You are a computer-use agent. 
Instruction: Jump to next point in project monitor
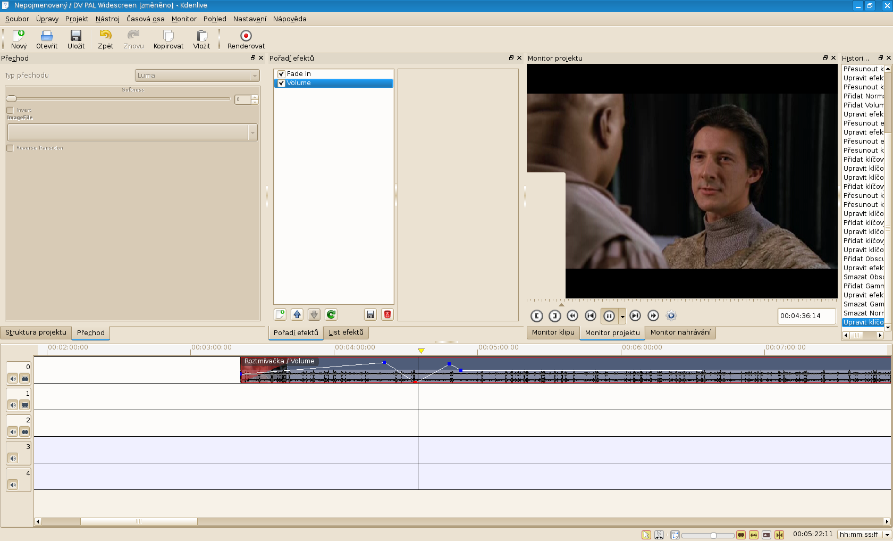635,316
